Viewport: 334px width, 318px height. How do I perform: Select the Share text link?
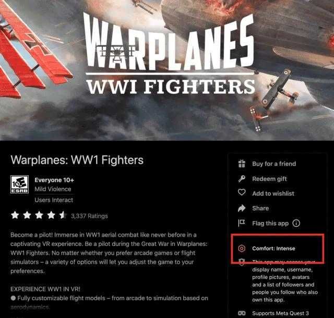(260, 208)
